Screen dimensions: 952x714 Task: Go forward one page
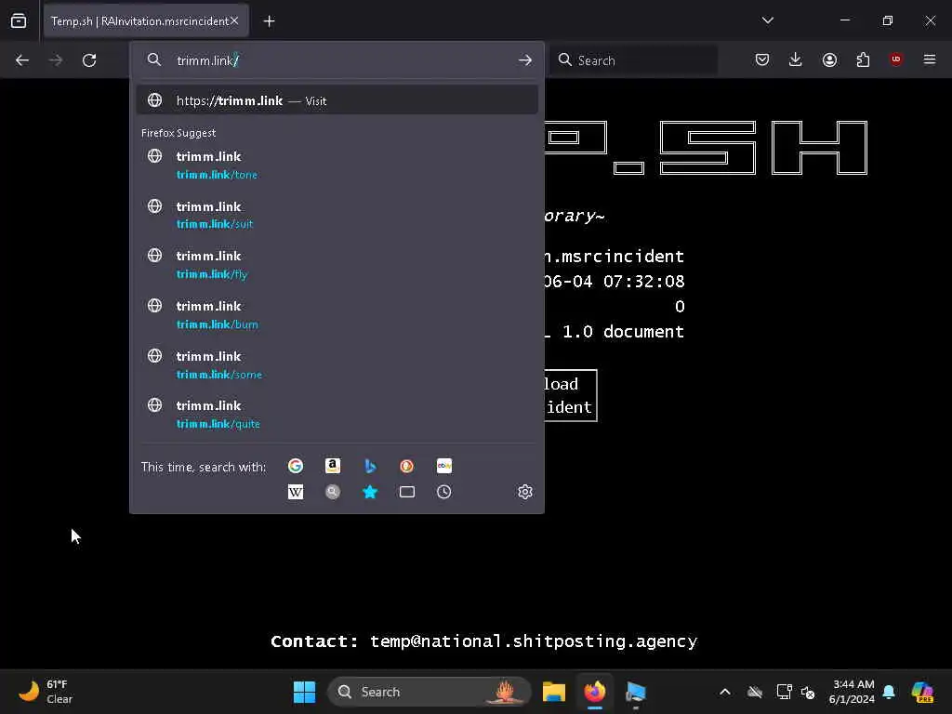(x=56, y=60)
